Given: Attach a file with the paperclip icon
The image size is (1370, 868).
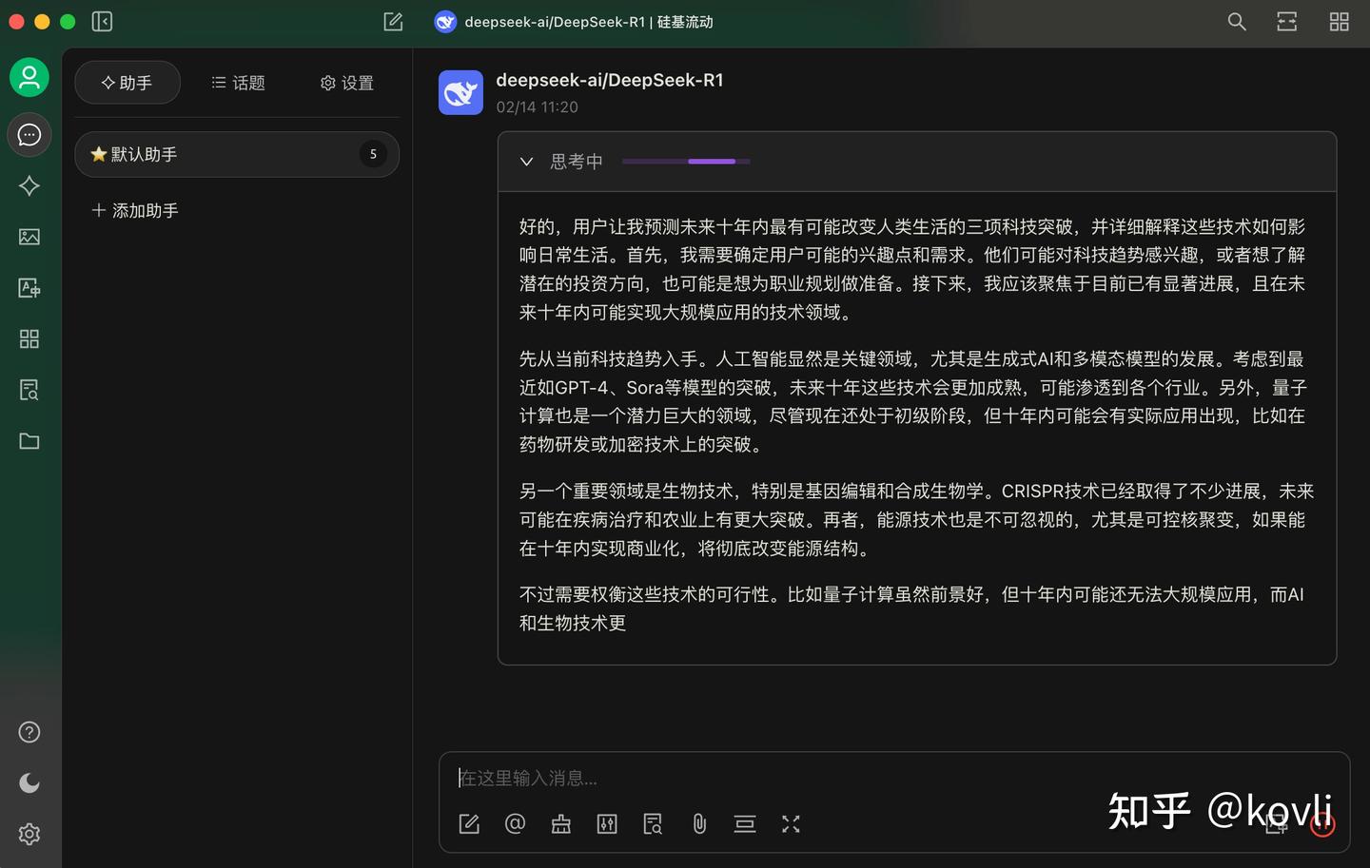Looking at the screenshot, I should (698, 823).
